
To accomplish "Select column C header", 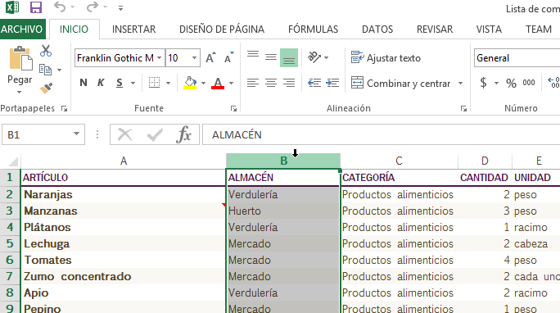I will (x=399, y=161).
